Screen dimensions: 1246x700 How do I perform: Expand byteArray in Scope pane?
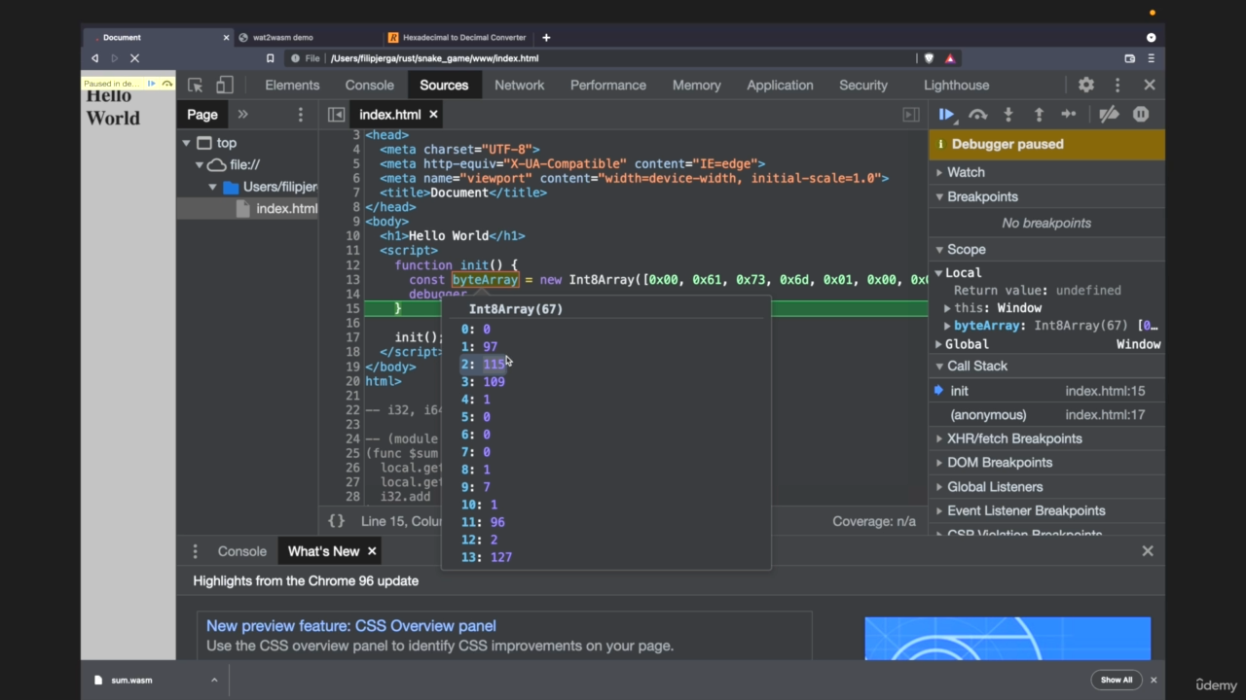pos(947,326)
